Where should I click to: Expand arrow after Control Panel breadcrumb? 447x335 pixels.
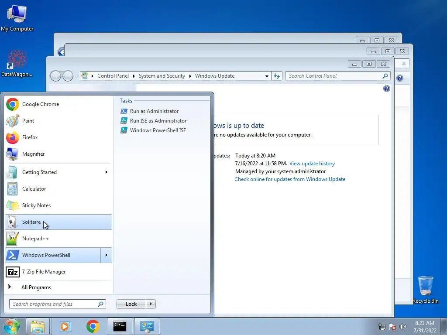point(134,76)
